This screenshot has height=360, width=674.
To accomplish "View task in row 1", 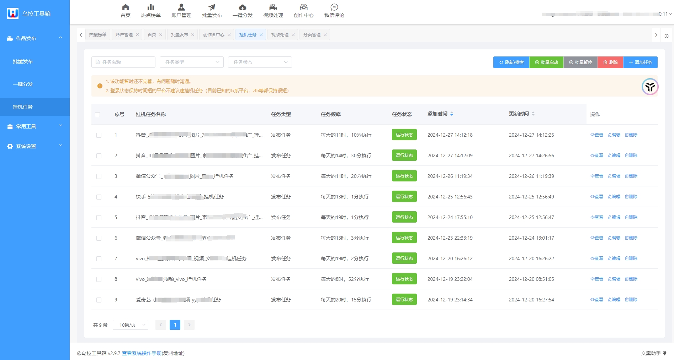I will (597, 135).
